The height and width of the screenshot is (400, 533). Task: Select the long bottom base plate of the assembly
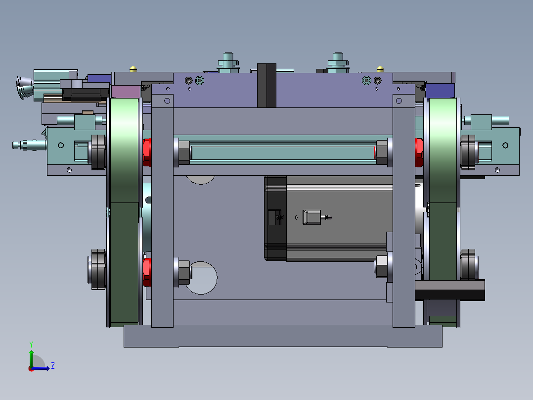point(283,336)
